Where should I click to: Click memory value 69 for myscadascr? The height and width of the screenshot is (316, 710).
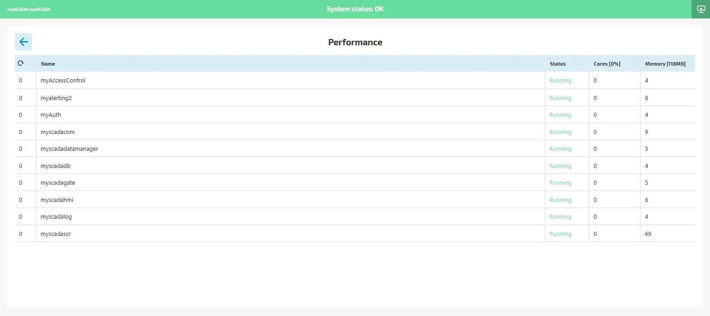(x=648, y=234)
